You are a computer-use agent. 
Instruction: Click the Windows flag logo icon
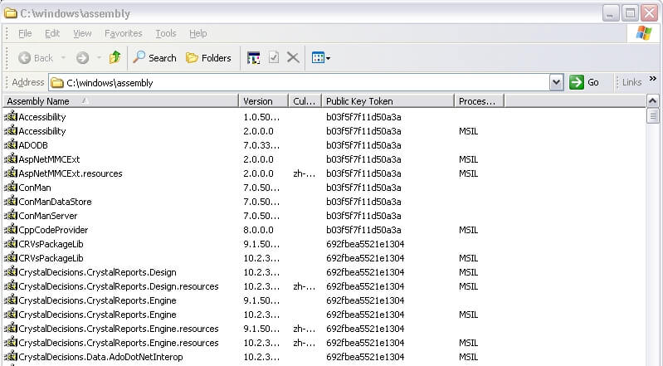[644, 33]
